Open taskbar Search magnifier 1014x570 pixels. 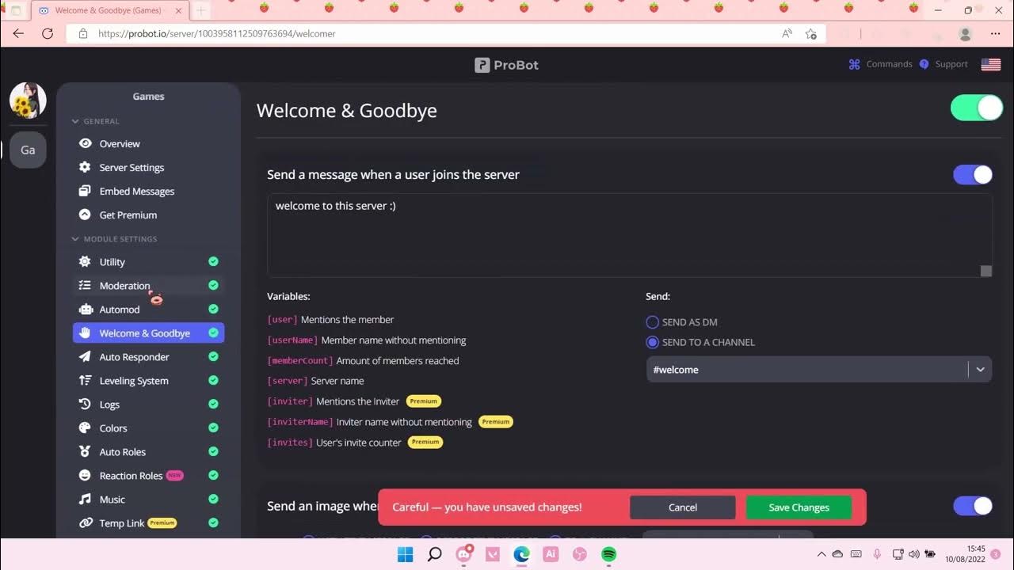coord(434,554)
